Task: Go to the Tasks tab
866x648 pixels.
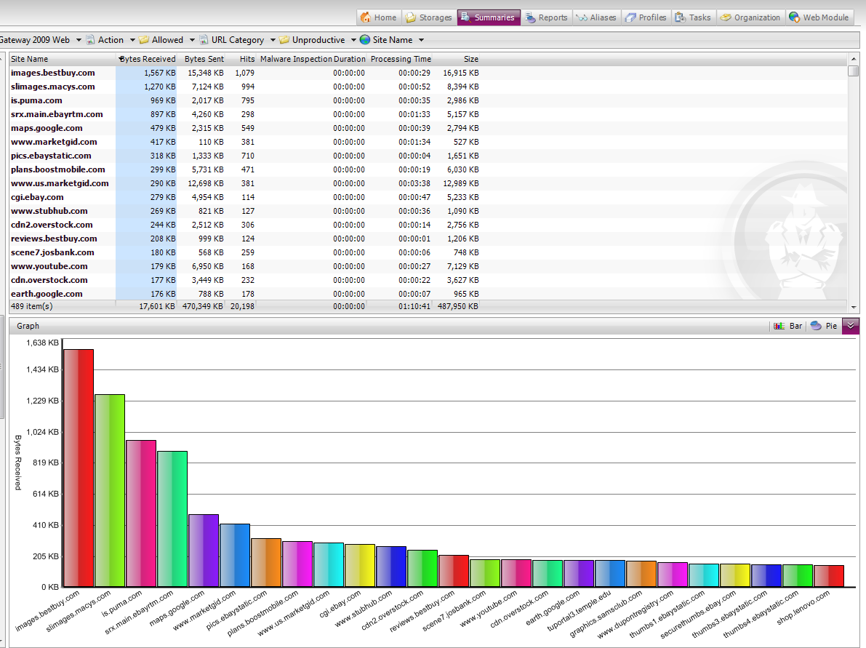Action: tap(693, 17)
